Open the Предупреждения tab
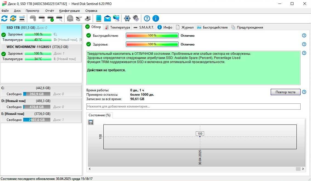311x181 pixels. tap(247, 27)
